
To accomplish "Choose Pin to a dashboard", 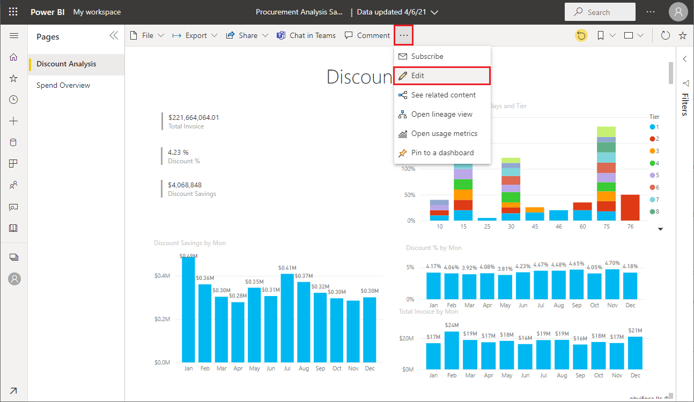I will click(442, 153).
